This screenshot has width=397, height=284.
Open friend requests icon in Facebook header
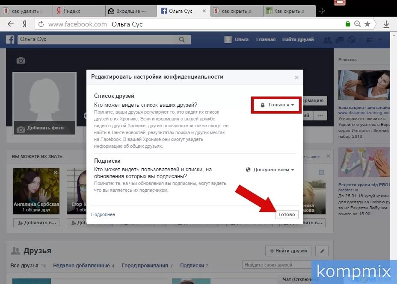pyautogui.click(x=327, y=40)
